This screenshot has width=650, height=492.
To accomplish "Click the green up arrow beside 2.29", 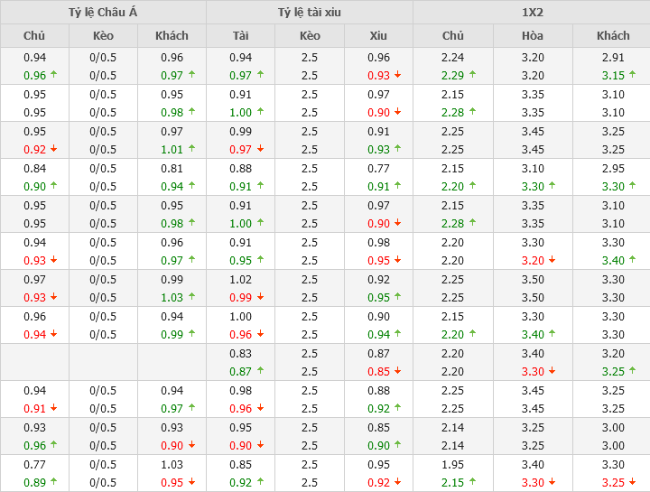I will coord(472,75).
